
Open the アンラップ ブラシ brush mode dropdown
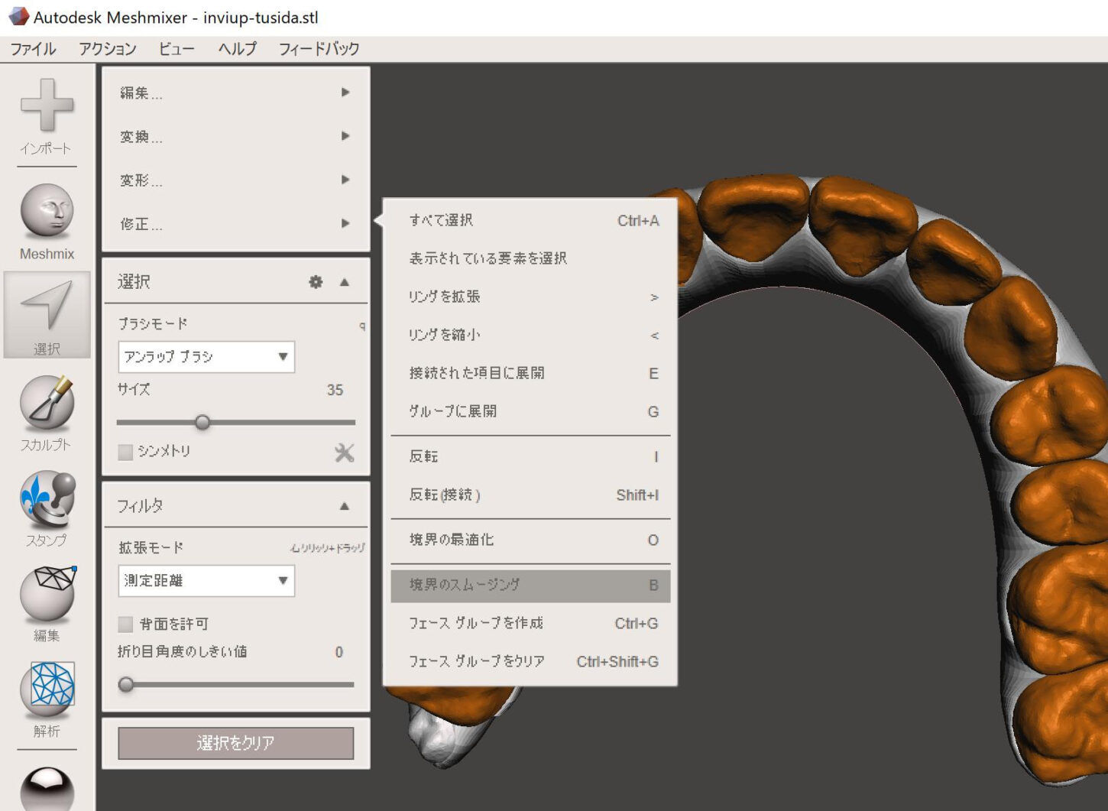[x=206, y=357]
